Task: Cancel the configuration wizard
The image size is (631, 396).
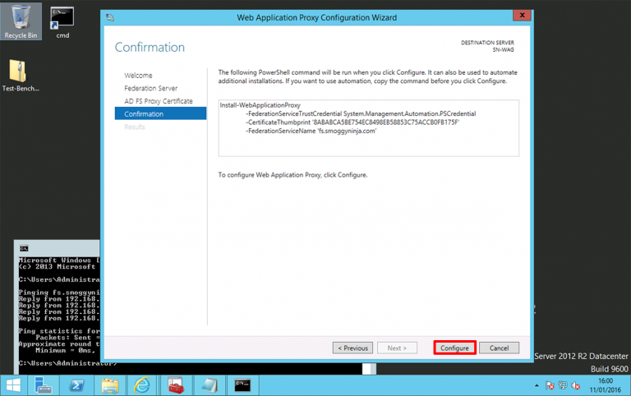Action: 499,348
